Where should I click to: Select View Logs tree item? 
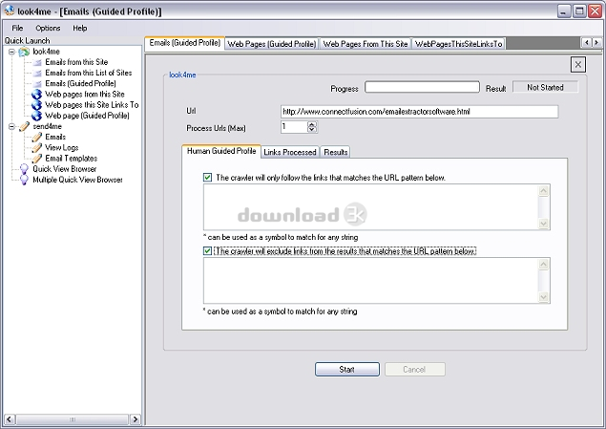(x=62, y=148)
